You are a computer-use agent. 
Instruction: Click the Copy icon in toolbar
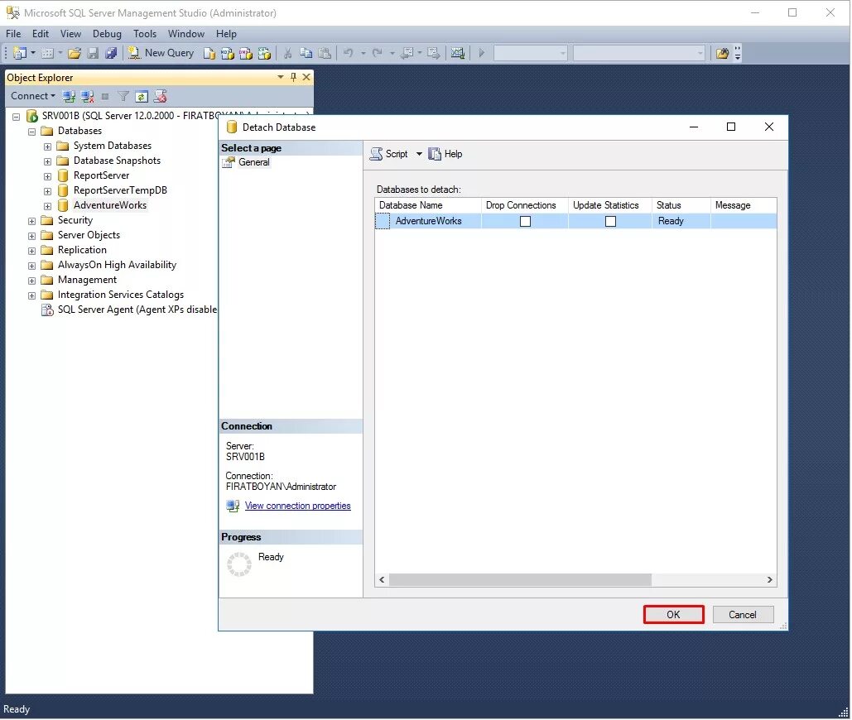click(306, 53)
